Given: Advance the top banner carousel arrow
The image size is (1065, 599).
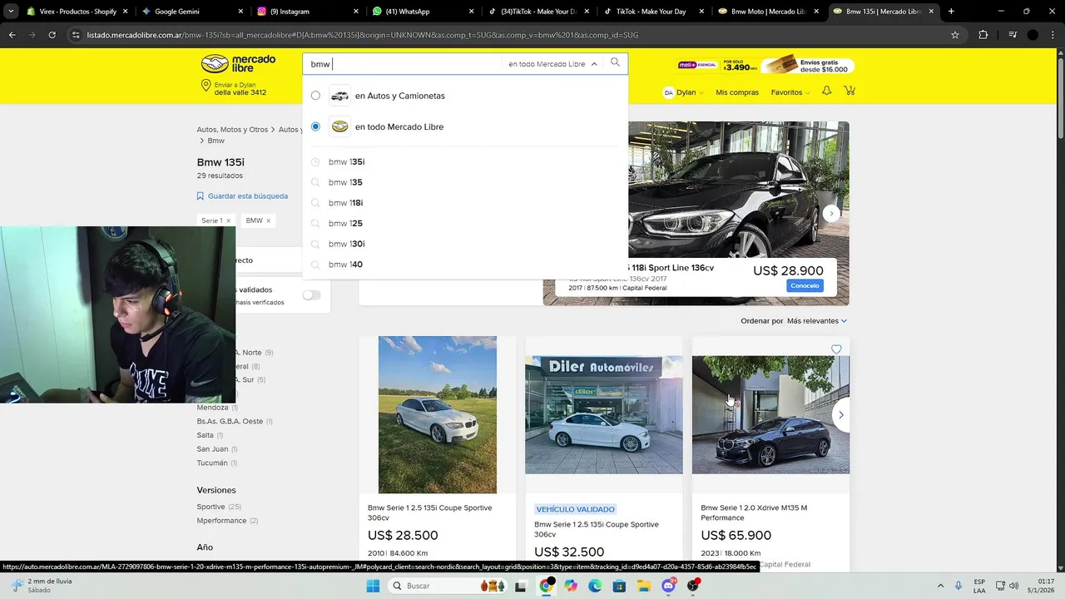Looking at the screenshot, I should (x=831, y=214).
